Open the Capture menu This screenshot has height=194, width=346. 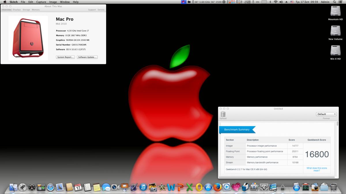[41, 2]
